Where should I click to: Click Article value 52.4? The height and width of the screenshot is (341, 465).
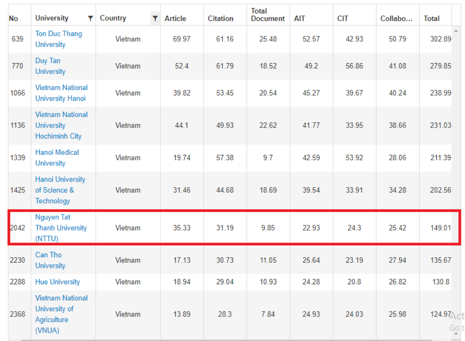click(x=182, y=66)
